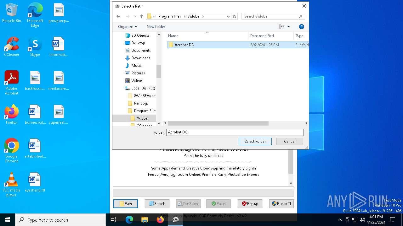
Task: Open view options dropdown arrow
Action: pos(288,27)
